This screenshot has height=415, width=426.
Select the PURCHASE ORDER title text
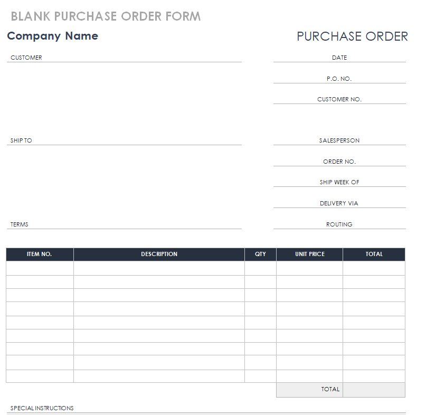pyautogui.click(x=352, y=36)
